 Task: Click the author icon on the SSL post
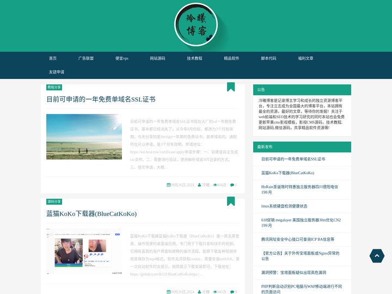199,185
